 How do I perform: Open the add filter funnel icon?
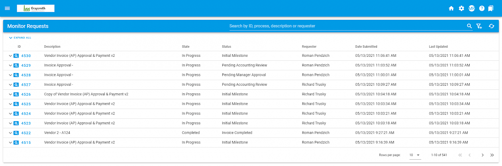[479, 26]
